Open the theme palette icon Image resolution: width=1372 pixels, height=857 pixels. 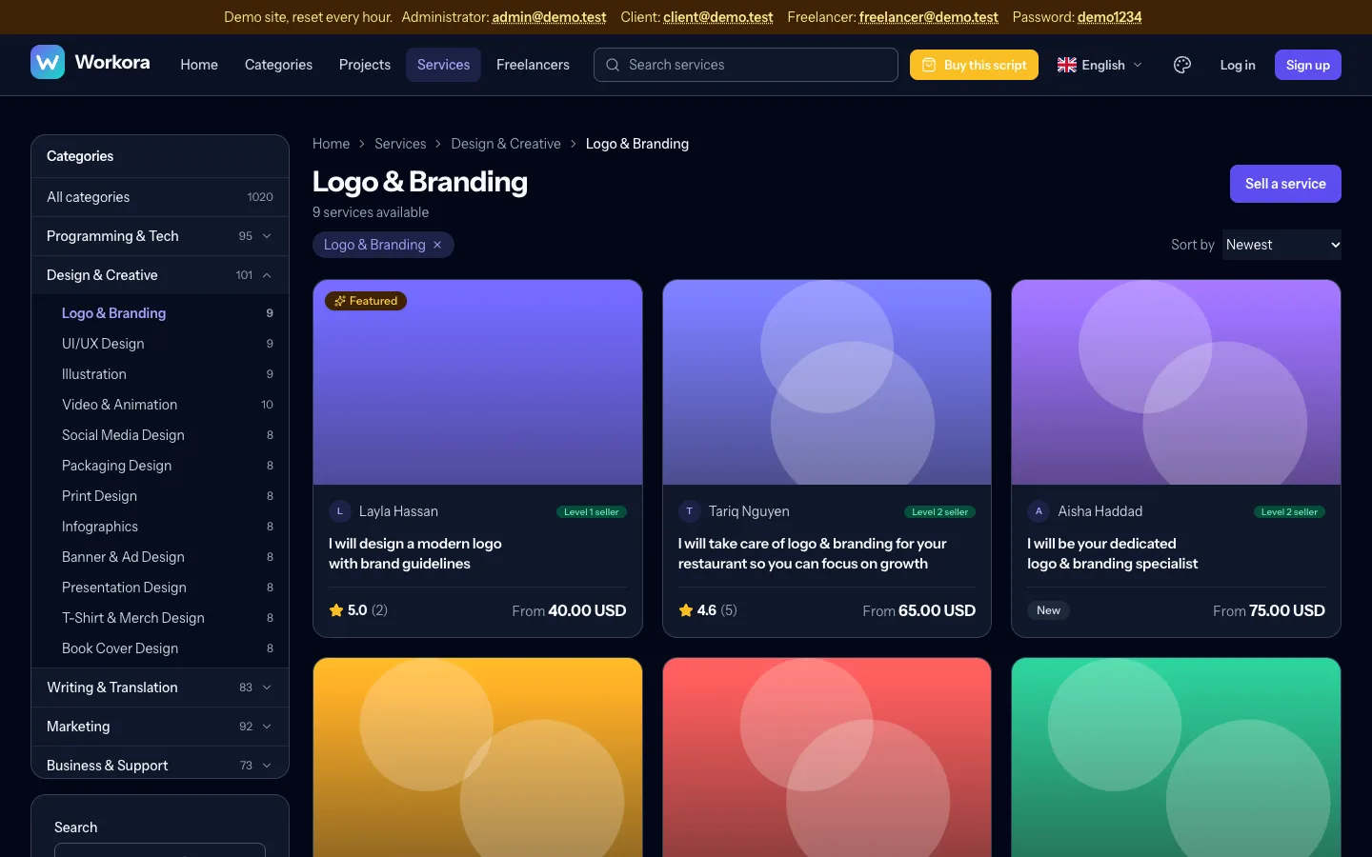(x=1182, y=65)
